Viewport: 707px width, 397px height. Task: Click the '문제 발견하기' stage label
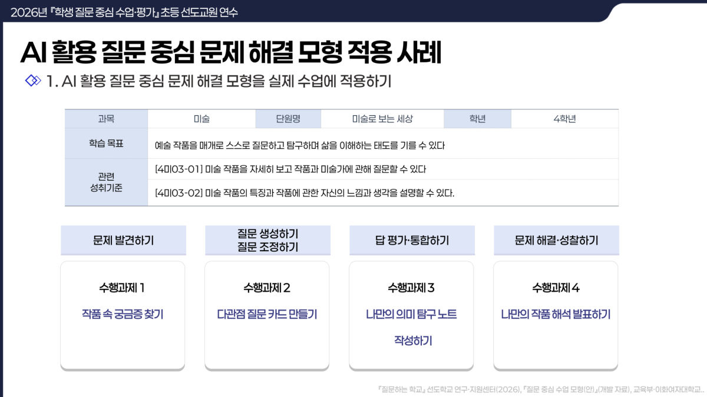pos(123,240)
